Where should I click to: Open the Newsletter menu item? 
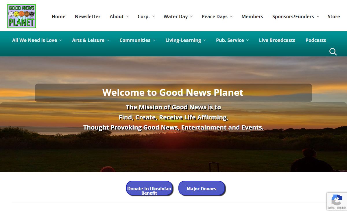tap(88, 16)
